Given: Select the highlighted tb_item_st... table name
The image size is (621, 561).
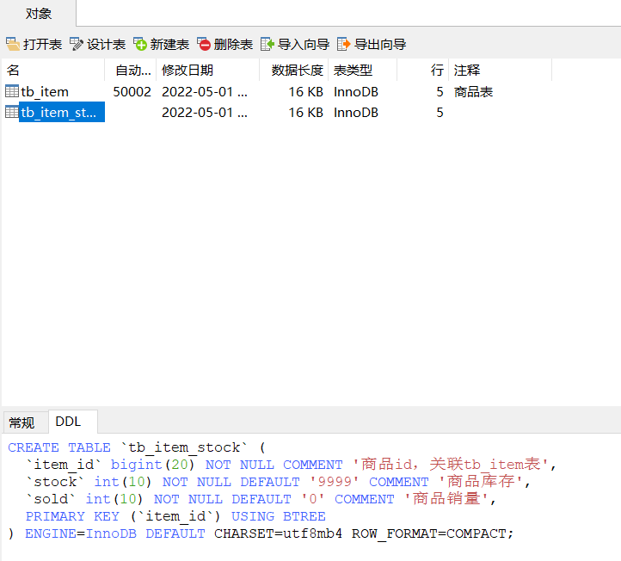Looking at the screenshot, I should point(61,112).
